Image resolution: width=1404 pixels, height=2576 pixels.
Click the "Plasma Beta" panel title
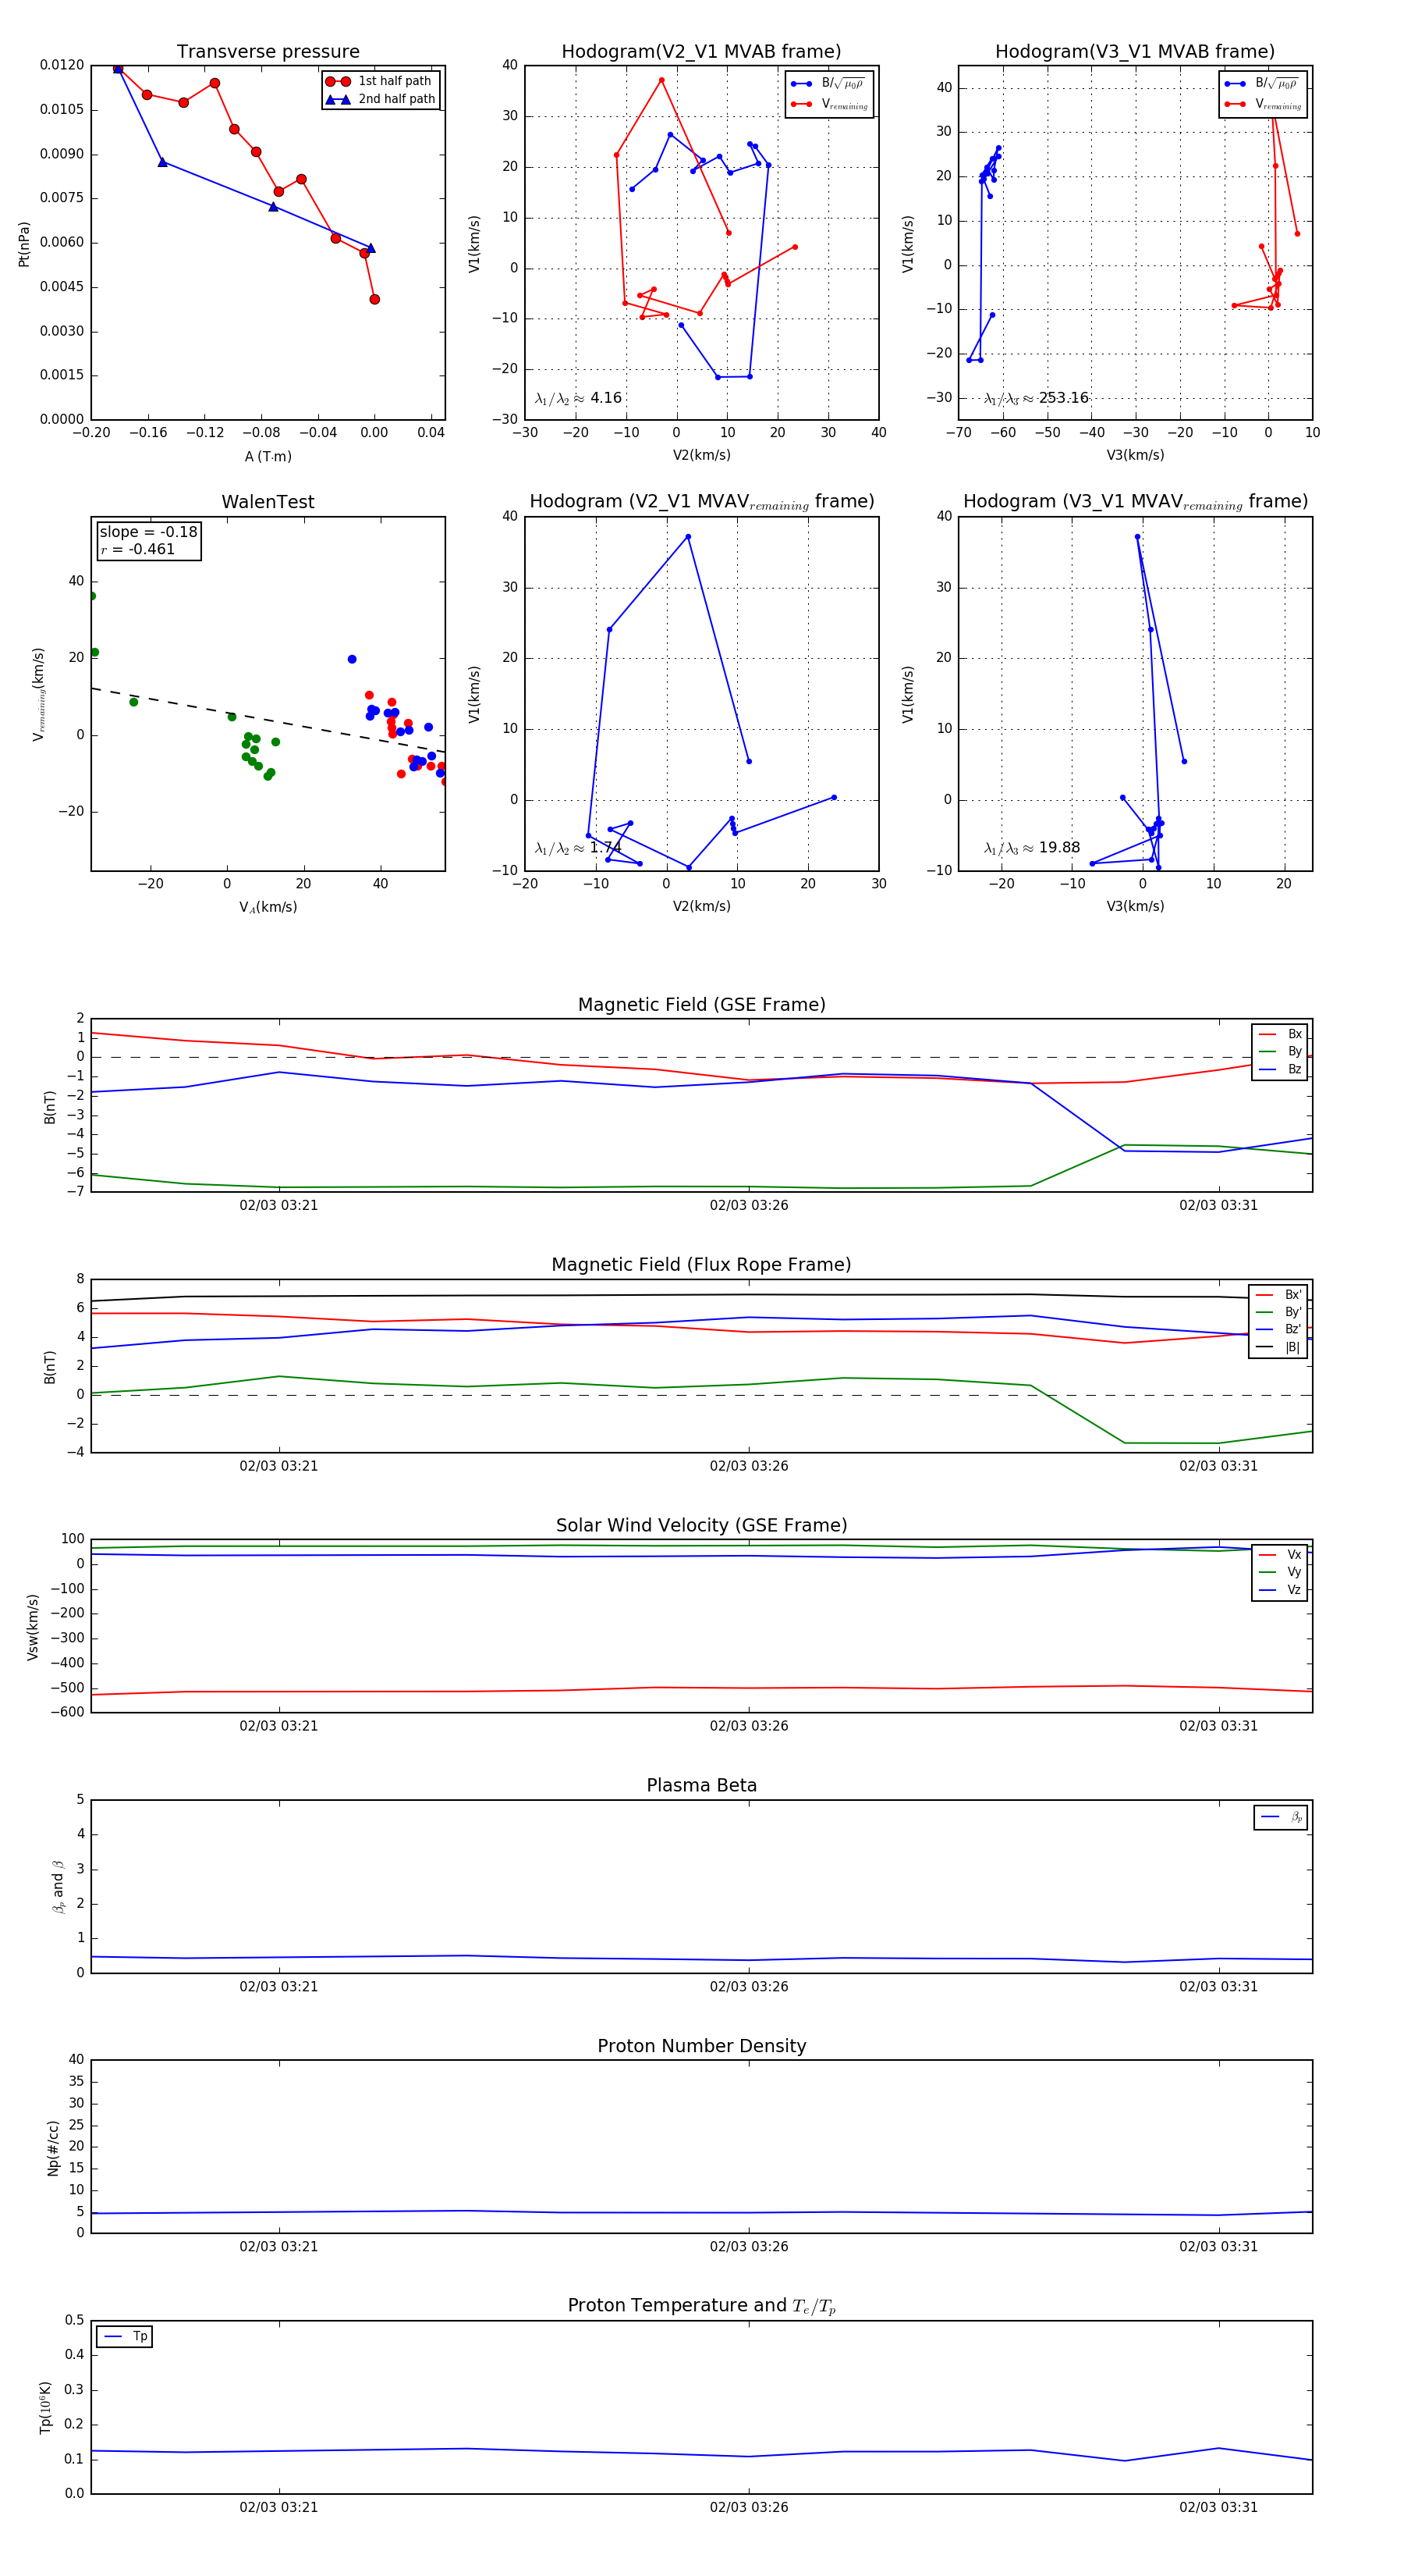tap(701, 1786)
